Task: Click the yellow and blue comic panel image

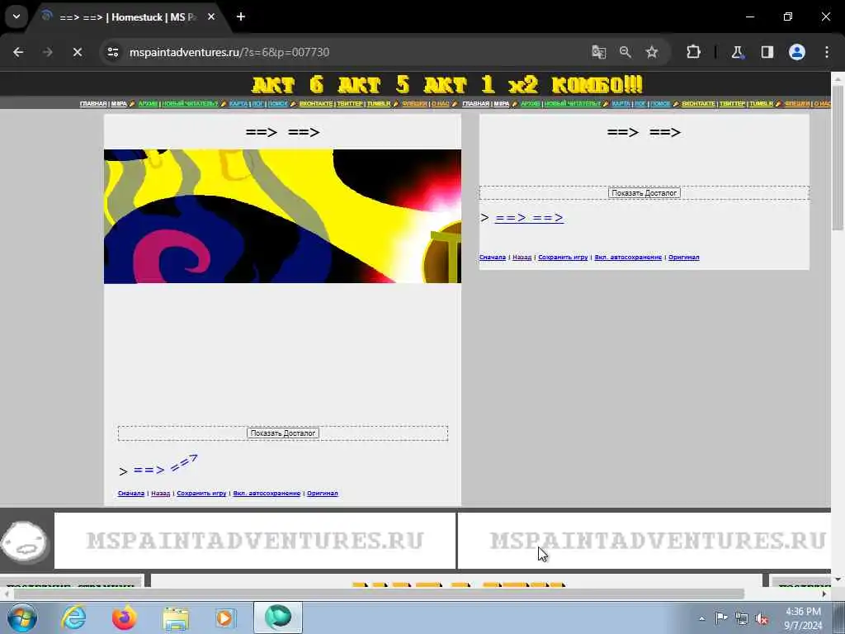Action: pyautogui.click(x=282, y=216)
